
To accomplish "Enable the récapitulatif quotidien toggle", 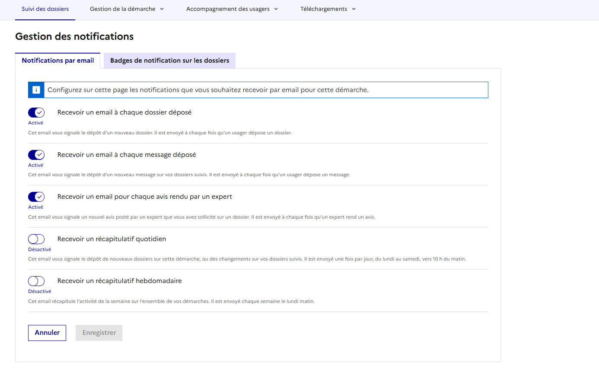I will pyautogui.click(x=36, y=239).
